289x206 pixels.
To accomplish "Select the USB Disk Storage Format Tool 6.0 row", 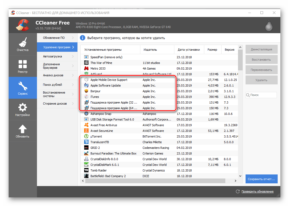I will (159, 119).
